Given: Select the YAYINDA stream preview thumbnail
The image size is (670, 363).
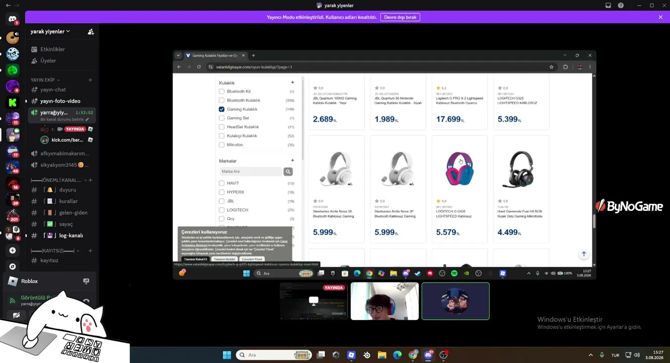Looking at the screenshot, I should (314, 301).
